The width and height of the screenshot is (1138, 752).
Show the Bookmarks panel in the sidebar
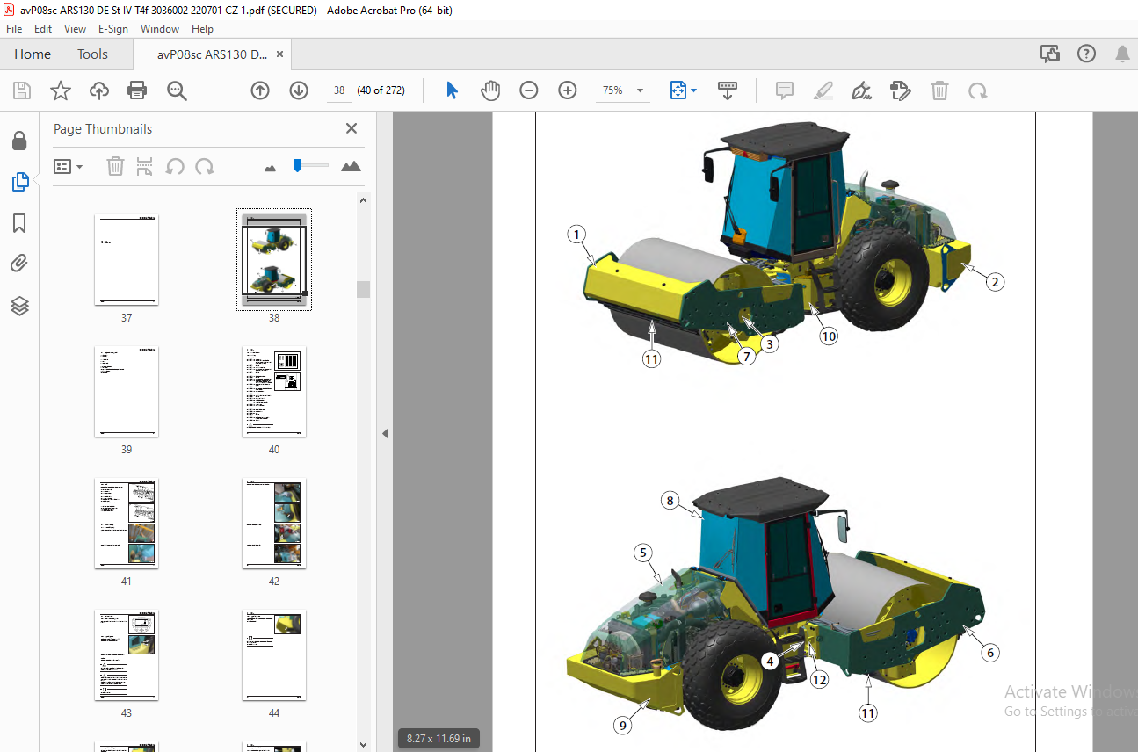tap(19, 223)
